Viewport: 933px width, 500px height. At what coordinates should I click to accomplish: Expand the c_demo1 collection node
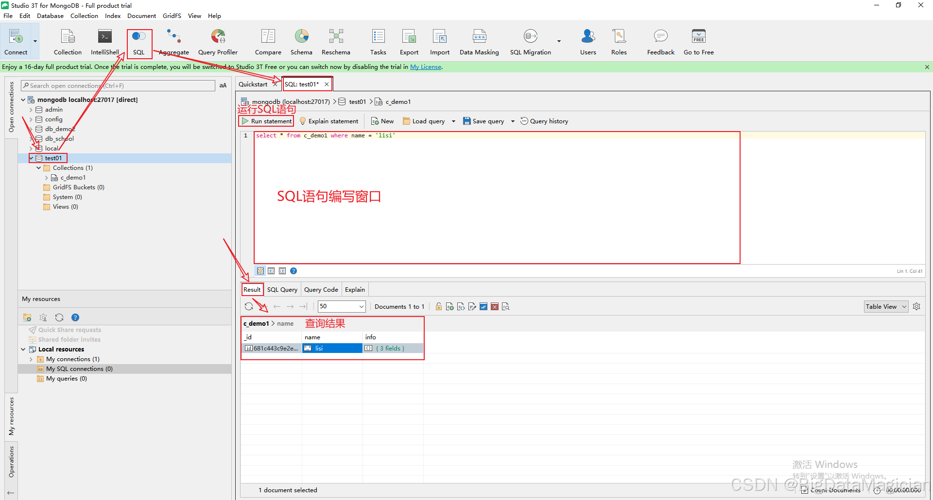tap(47, 178)
